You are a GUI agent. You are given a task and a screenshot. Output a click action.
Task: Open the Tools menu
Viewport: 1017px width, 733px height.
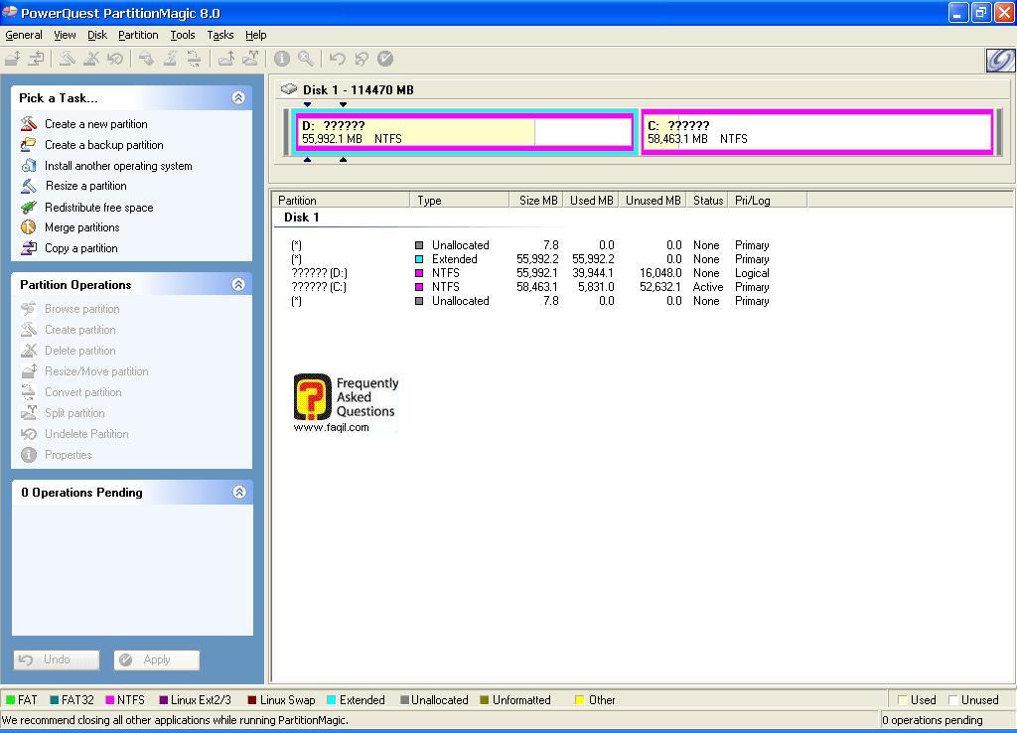click(183, 35)
